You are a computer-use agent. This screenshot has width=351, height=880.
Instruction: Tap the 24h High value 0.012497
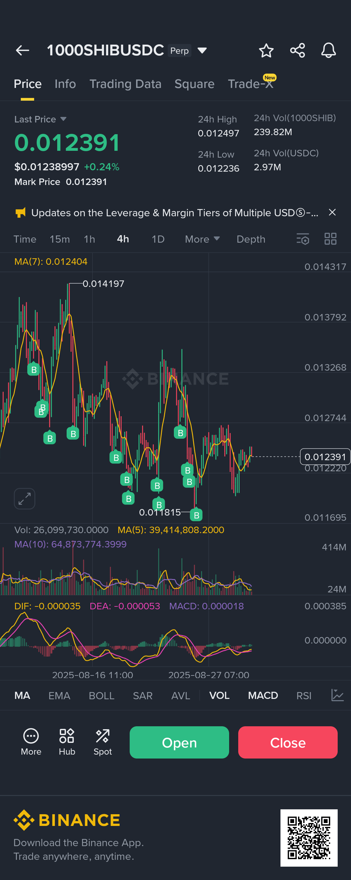coord(218,133)
